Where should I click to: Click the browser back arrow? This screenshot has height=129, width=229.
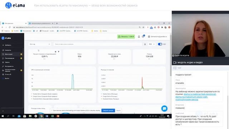tap(3, 27)
